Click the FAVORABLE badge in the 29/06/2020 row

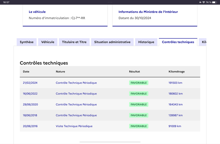tap(139, 105)
